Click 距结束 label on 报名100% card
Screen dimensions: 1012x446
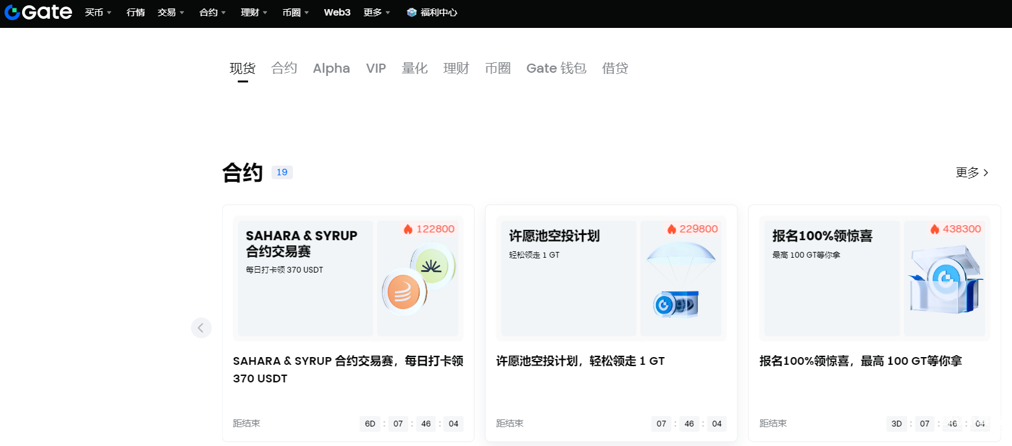point(773,423)
